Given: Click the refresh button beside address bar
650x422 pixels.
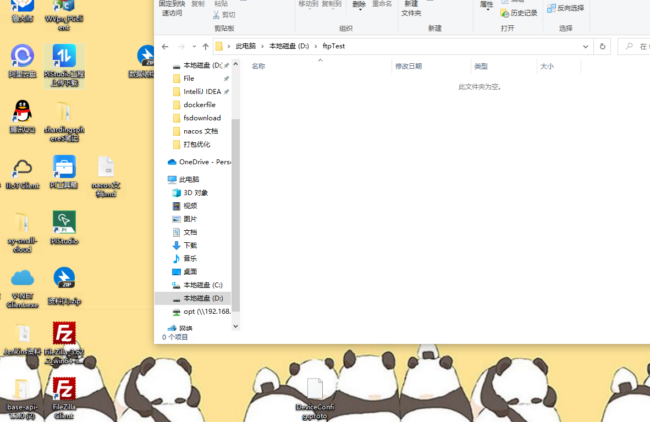Looking at the screenshot, I should click(602, 47).
